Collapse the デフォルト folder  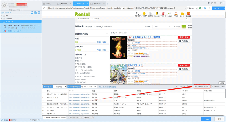pyautogui.click(x=2, y=22)
